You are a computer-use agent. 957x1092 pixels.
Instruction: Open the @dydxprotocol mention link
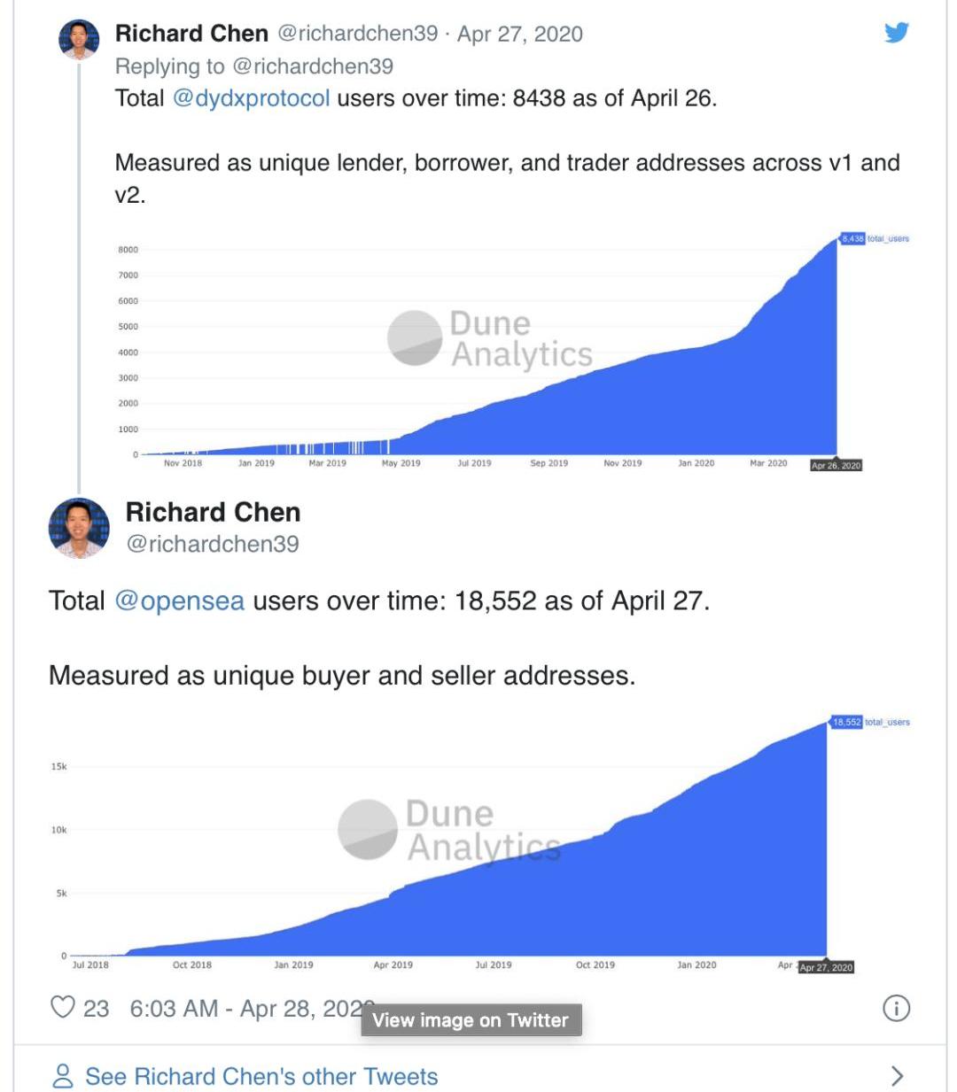(x=251, y=97)
